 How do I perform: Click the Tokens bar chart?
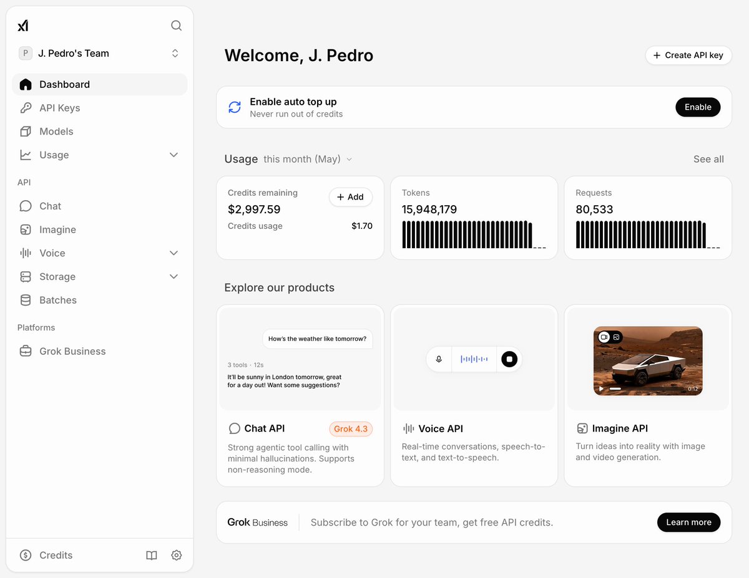[474, 235]
